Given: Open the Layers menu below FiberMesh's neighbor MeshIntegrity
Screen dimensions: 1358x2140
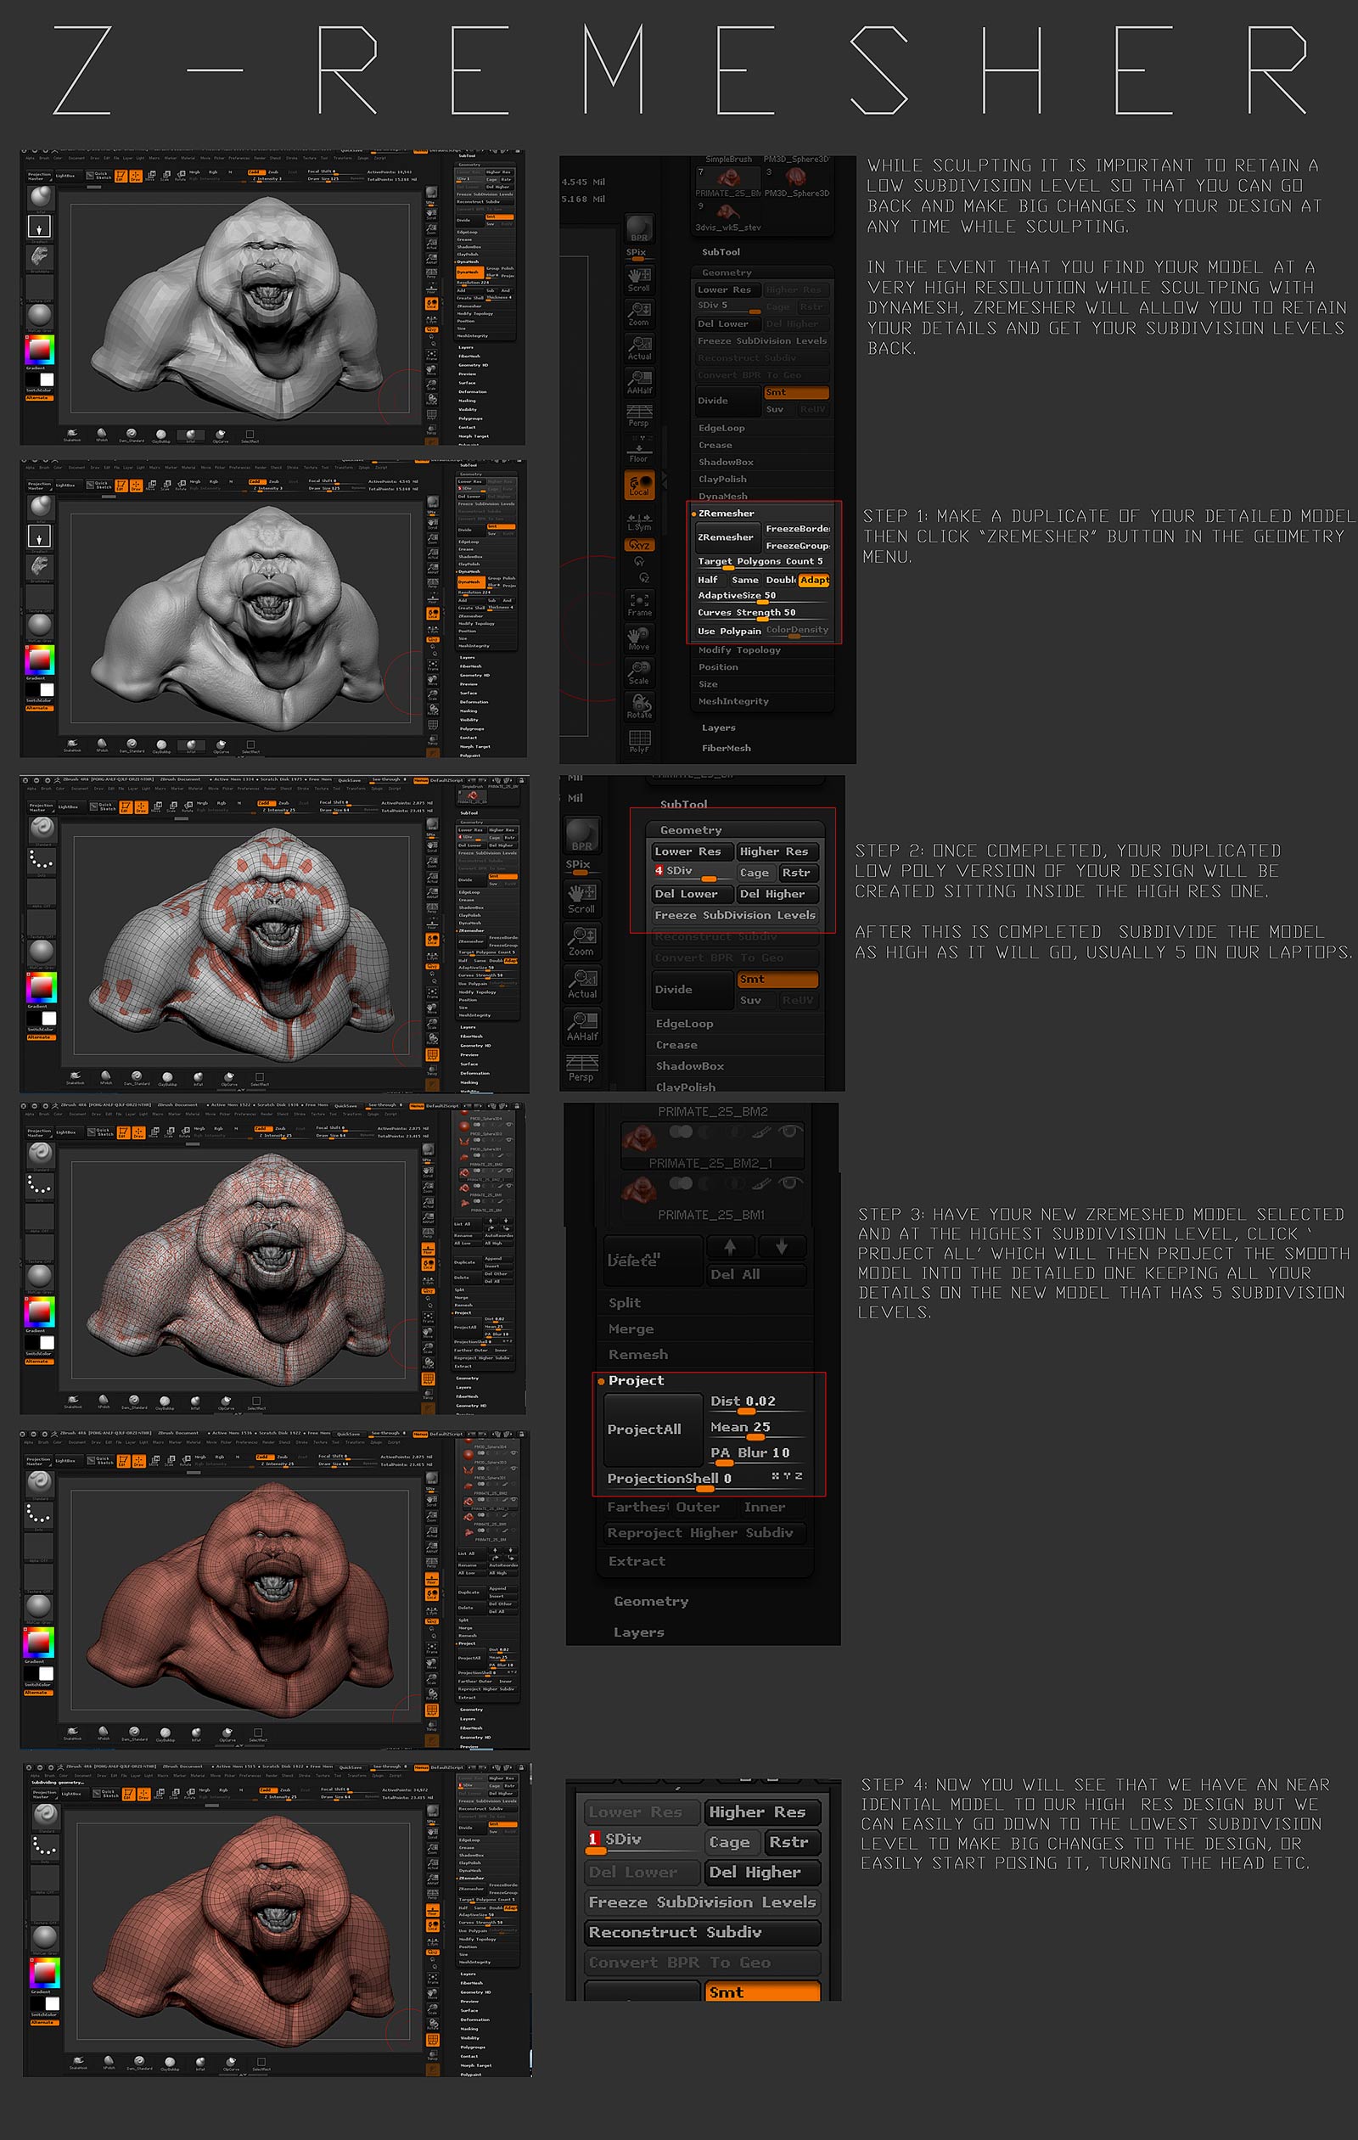Looking at the screenshot, I should tap(718, 727).
